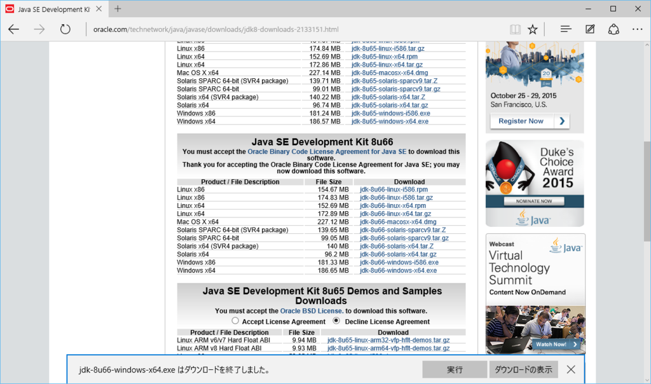Viewport: 651px width, 384px height.
Task: Open reading view book icon
Action: (515, 29)
